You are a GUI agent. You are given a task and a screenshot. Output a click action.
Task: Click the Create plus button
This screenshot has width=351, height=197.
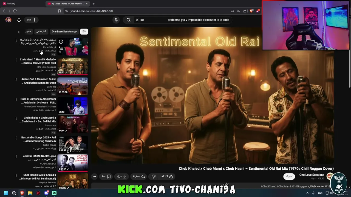(32, 20)
